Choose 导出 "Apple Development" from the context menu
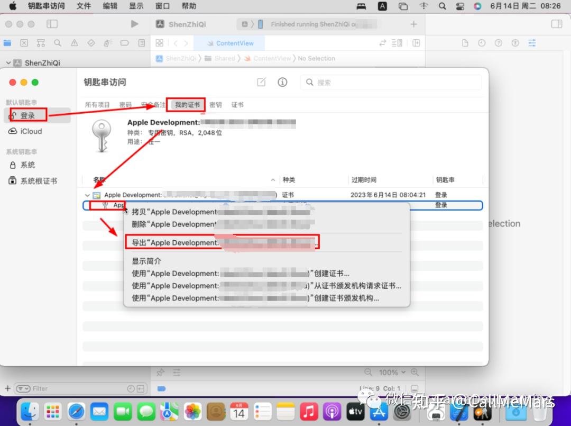 coord(266,243)
